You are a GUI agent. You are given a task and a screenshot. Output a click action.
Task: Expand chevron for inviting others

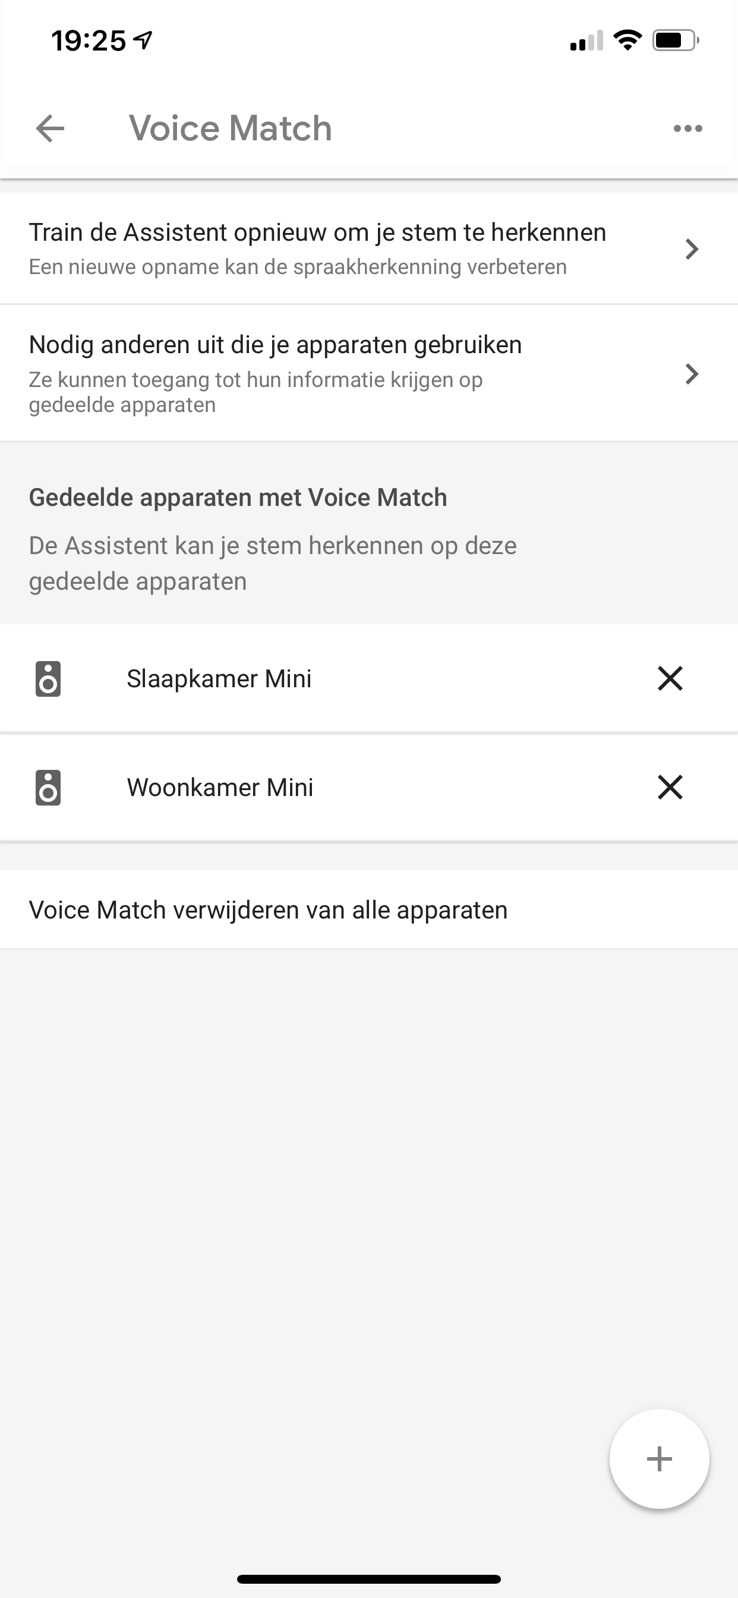point(691,374)
